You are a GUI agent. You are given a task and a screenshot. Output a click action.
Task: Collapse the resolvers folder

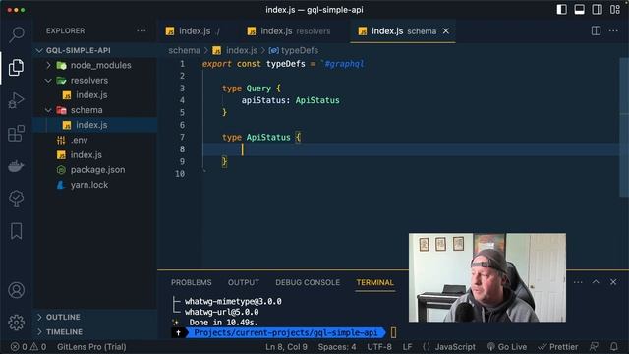pyautogui.click(x=94, y=81)
